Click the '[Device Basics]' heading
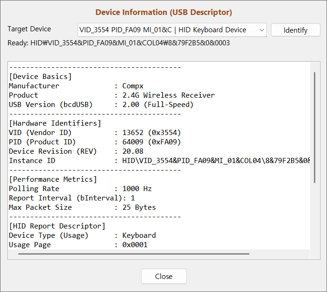The height and width of the screenshot is (292, 327). tap(40, 77)
